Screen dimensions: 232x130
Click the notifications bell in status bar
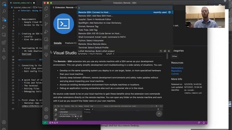(204, 122)
